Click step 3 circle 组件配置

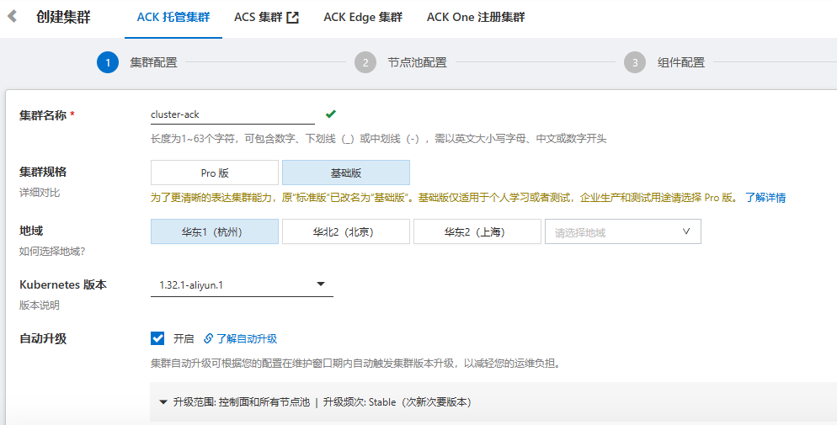tap(635, 62)
